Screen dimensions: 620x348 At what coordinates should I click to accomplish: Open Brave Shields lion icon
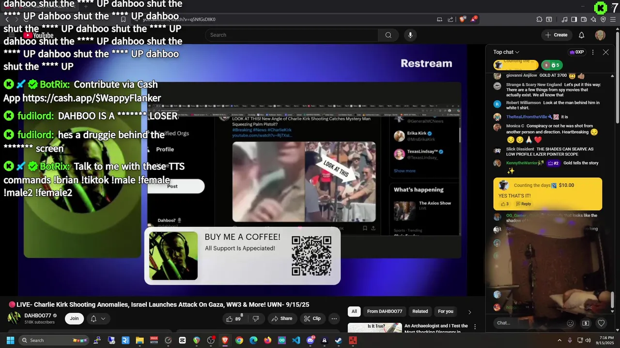463,19
